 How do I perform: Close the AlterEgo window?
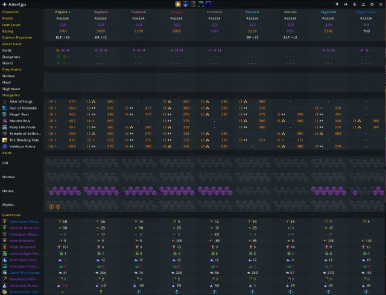(x=381, y=4)
